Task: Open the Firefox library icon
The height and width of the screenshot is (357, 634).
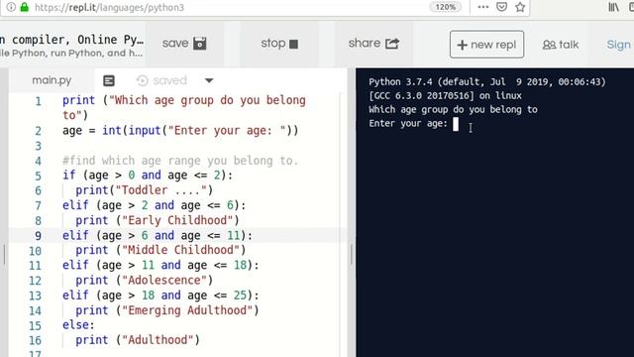Action: [x=614, y=7]
